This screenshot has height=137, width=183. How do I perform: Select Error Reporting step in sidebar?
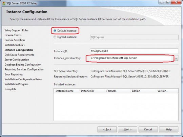pos(14,74)
